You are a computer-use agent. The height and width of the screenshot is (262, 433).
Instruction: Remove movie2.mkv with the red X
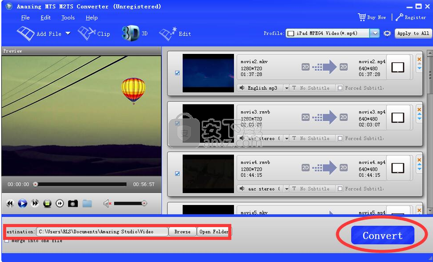419,59
